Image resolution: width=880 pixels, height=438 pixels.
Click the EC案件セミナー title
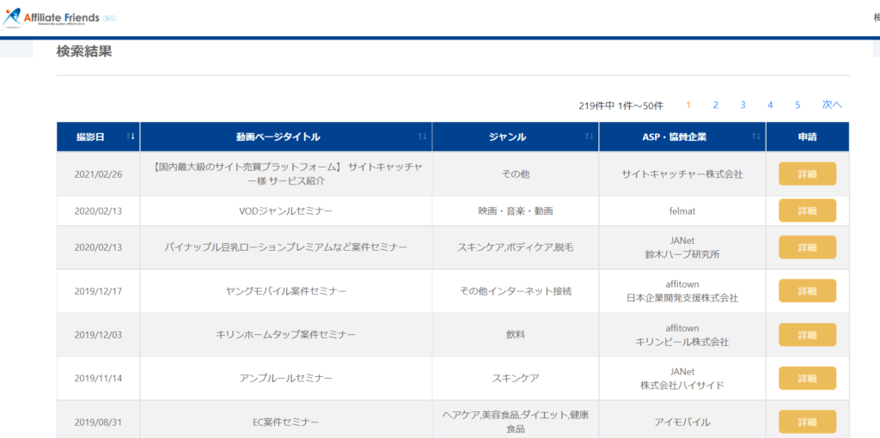pos(285,422)
